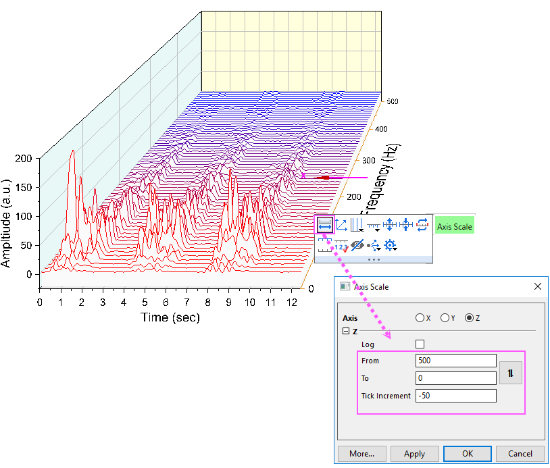Click the compress-inward arrows axis icon
The width and height of the screenshot is (550, 468).
pyautogui.click(x=406, y=224)
